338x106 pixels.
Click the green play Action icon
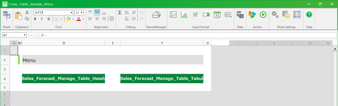click(263, 15)
